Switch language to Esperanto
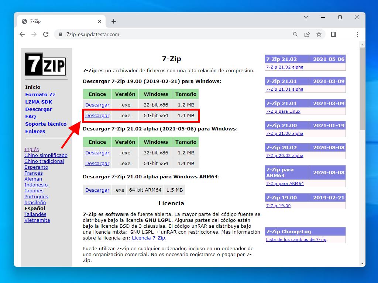Viewport: 378px width, 283px height. pyautogui.click(x=36, y=167)
